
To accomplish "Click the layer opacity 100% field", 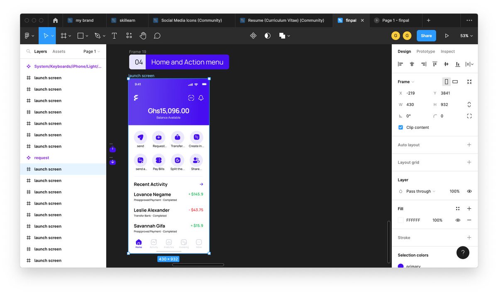I will click(454, 191).
